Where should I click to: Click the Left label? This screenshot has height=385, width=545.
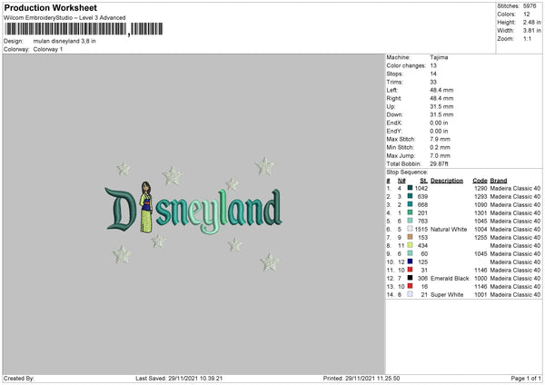(391, 90)
